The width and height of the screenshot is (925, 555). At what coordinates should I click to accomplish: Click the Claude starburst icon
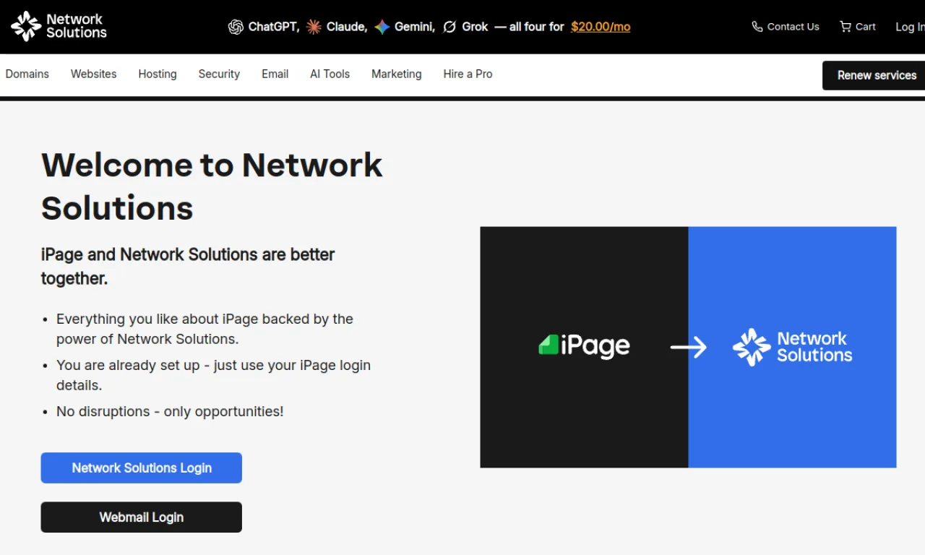click(314, 27)
